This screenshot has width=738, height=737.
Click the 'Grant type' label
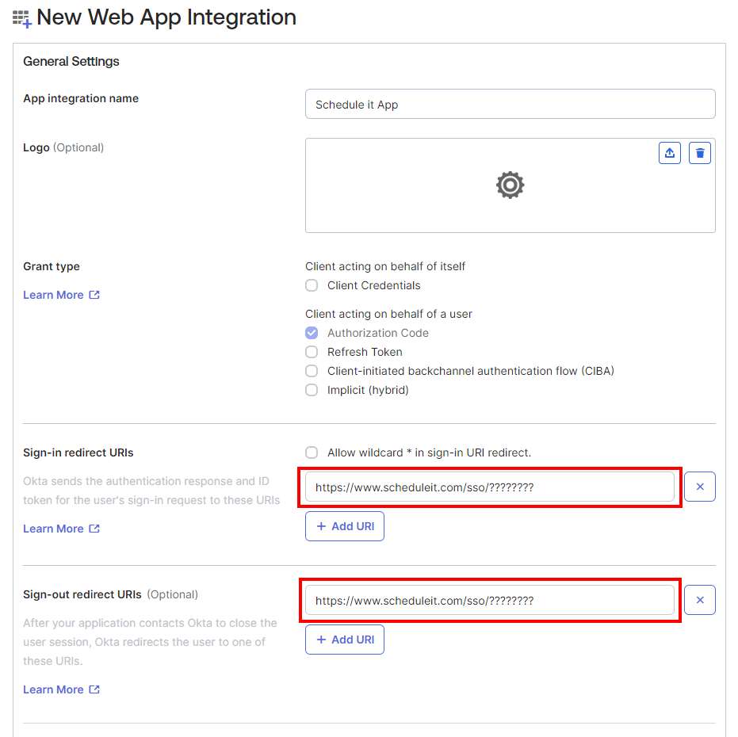[x=52, y=267]
